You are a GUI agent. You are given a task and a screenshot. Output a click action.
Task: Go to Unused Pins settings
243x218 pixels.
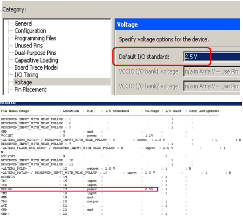coord(28,45)
